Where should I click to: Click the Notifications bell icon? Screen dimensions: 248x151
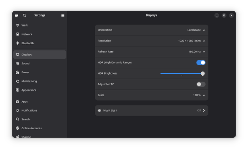pos(18,110)
